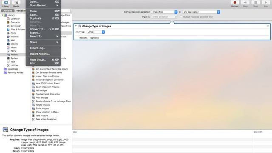Expand the Open Recent submenu
The height and width of the screenshot is (153, 272).
click(43, 6)
